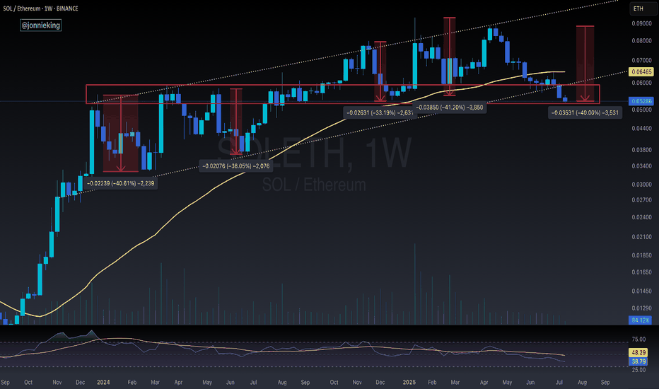Screen dimensions: 659x389
Task: Click the 75.00 RSI scale label
Action: [638, 339]
